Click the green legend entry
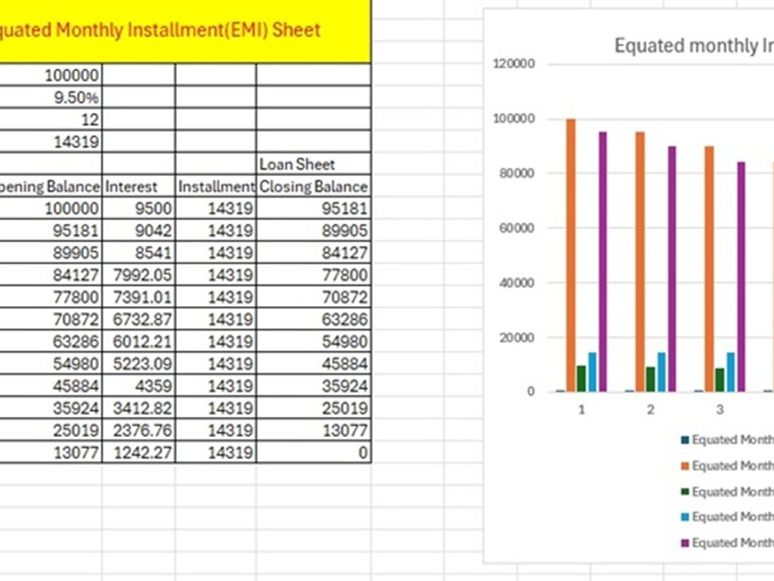 coord(728,492)
